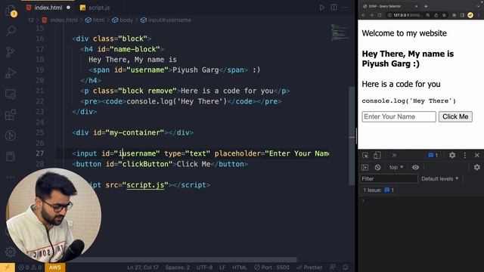The width and height of the screenshot is (484, 272).
Task: Run the file with the play icon
Action: [321, 8]
